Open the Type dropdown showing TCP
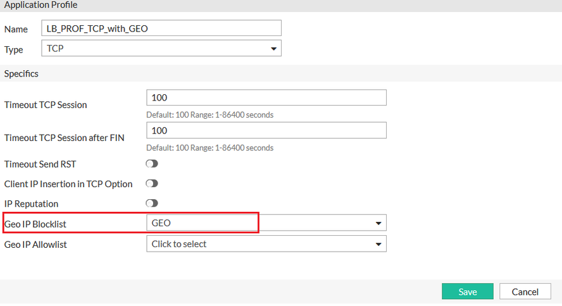The image size is (562, 306). [x=161, y=48]
